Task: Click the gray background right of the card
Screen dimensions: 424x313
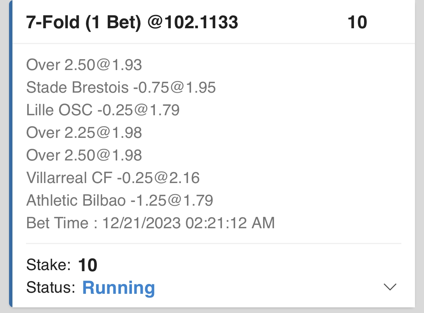Action: pos(419,151)
